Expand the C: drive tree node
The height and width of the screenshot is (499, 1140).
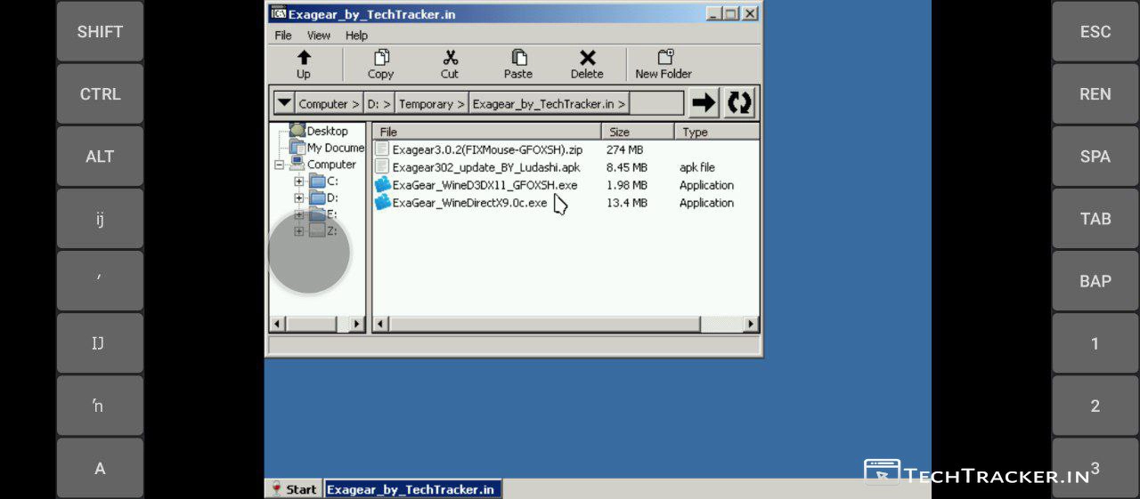299,181
